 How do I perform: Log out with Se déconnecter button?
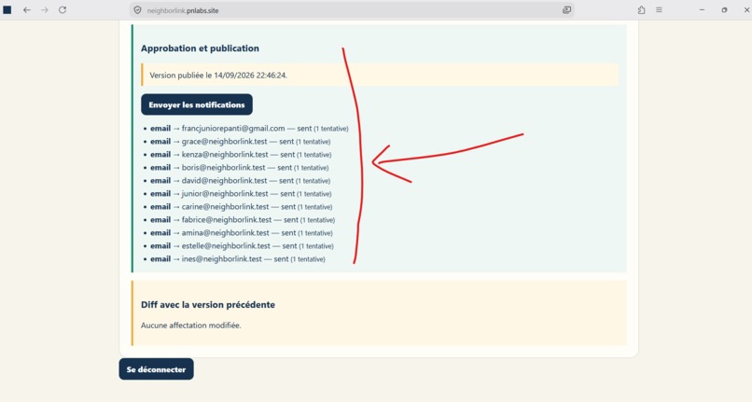pyautogui.click(x=157, y=369)
